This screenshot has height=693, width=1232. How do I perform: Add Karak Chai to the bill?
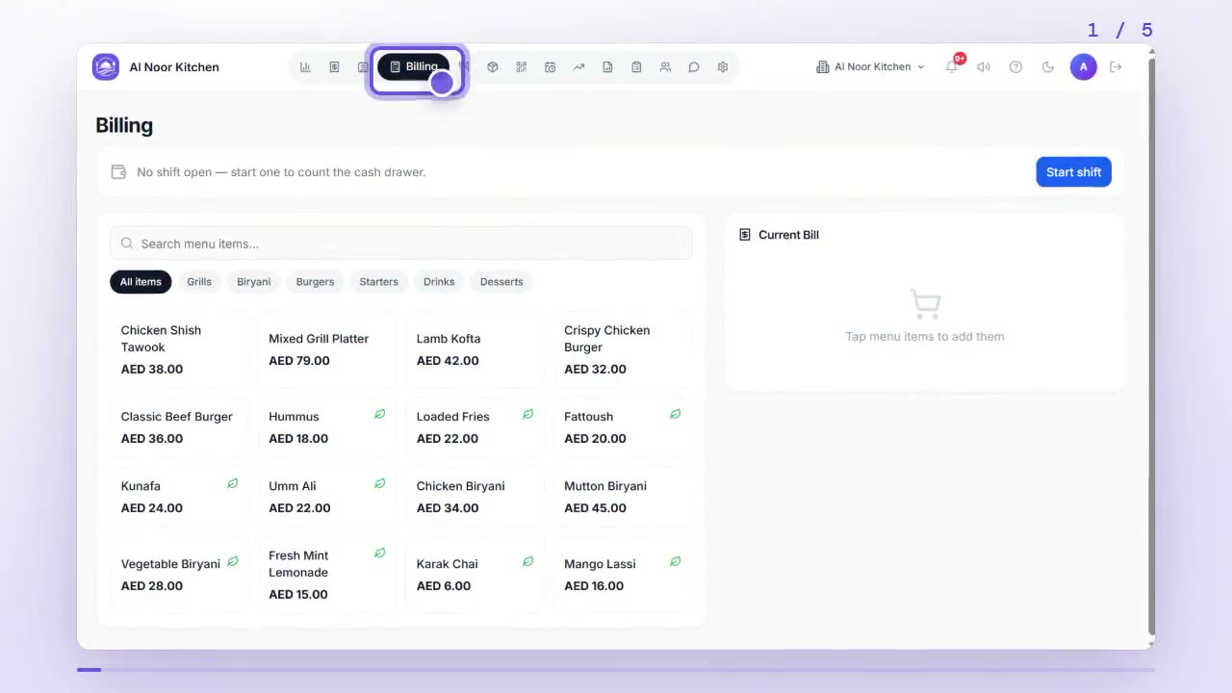point(475,575)
